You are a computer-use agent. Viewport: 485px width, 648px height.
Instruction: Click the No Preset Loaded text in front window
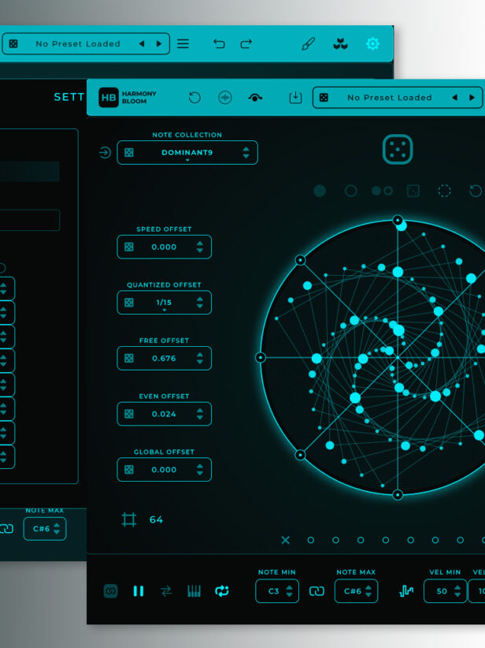click(x=389, y=98)
